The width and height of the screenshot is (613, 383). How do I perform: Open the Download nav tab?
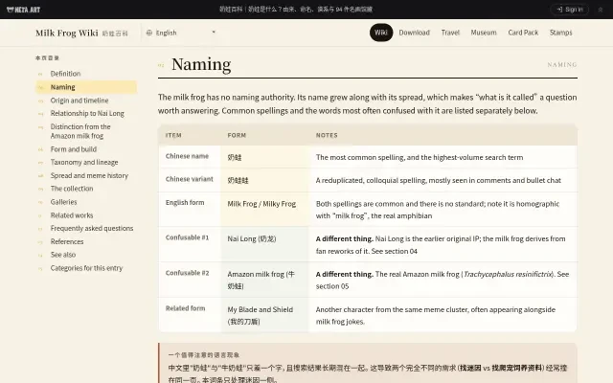click(x=414, y=33)
